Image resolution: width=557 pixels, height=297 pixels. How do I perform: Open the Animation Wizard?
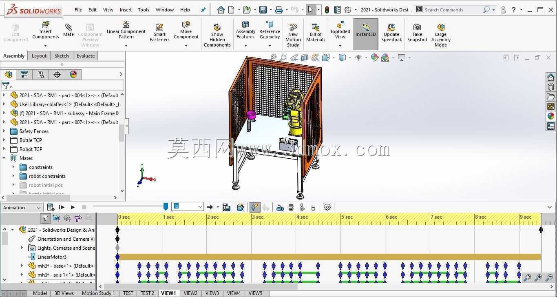pos(241,207)
